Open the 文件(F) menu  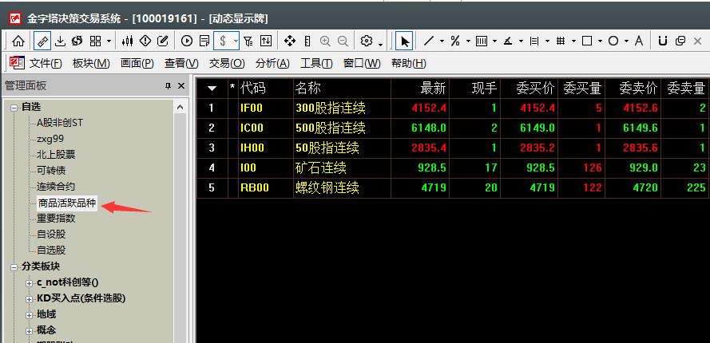coord(46,63)
